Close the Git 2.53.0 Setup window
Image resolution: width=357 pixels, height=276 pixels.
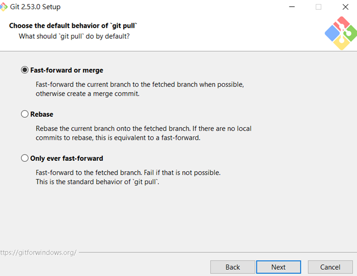pyautogui.click(x=345, y=7)
